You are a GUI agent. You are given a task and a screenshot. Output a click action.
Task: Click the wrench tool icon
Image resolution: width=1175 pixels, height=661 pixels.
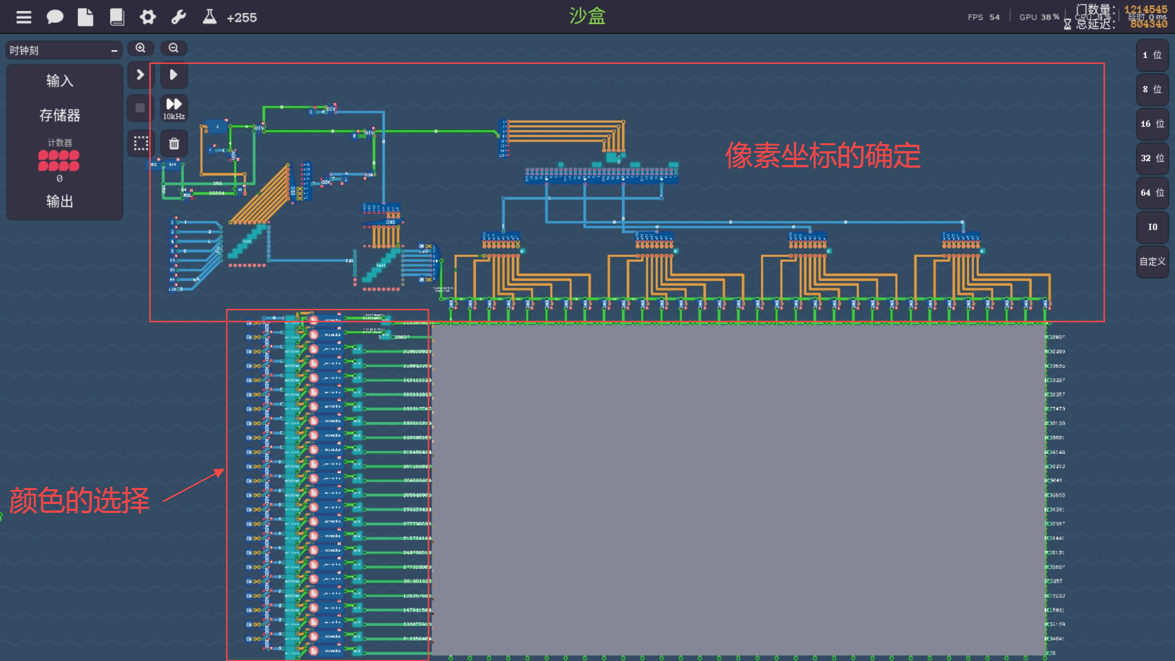coord(178,17)
